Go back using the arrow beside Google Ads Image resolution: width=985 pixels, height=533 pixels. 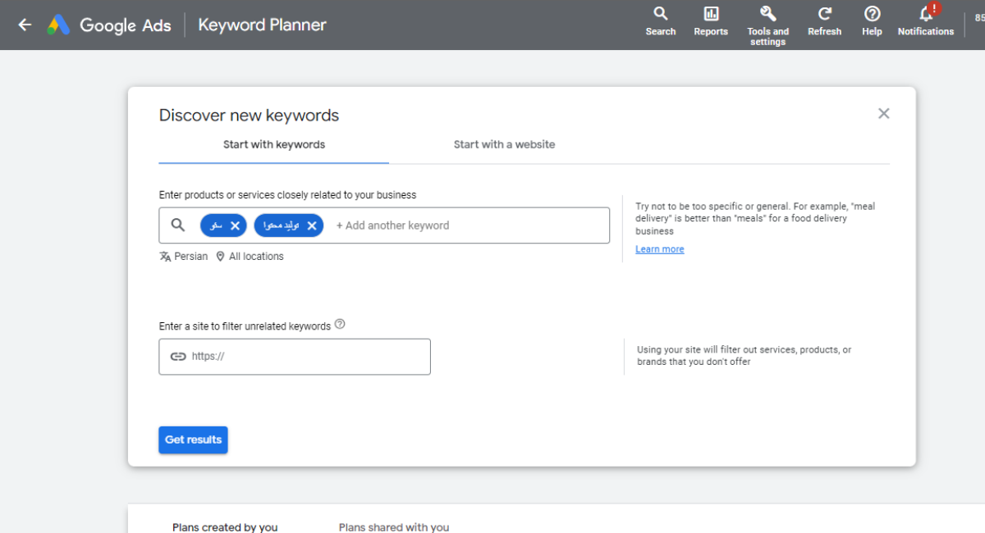[x=25, y=25]
